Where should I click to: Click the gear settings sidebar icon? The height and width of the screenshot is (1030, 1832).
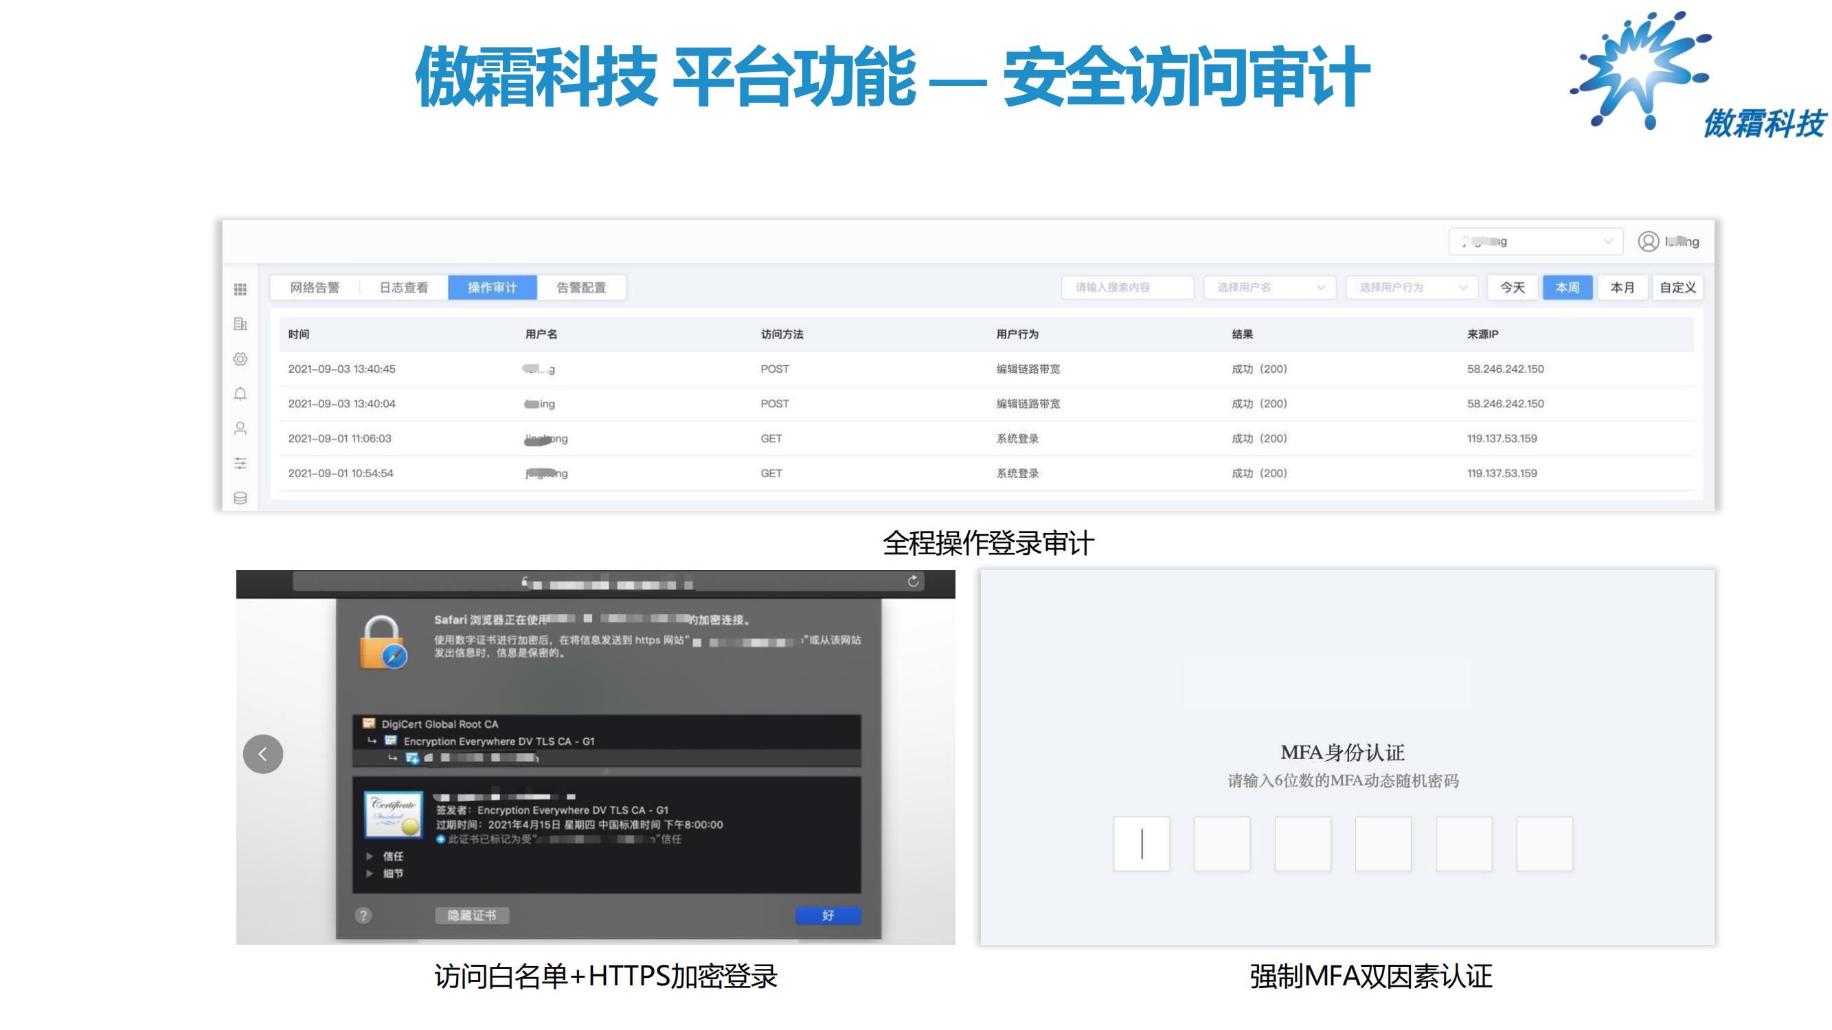240,359
